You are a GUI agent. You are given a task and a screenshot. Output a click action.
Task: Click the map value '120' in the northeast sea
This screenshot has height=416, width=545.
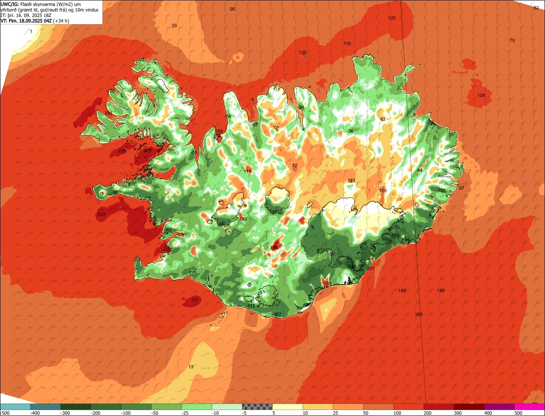[392, 18]
